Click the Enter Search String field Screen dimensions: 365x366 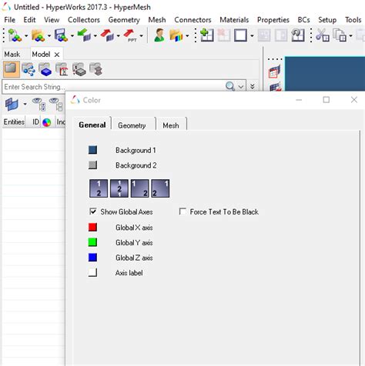click(113, 87)
